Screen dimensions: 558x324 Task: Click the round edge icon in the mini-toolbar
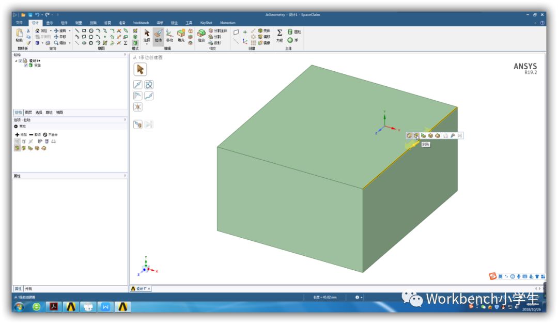click(x=409, y=136)
